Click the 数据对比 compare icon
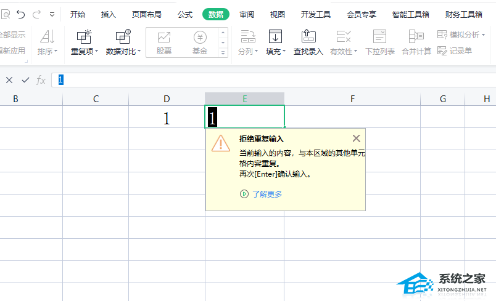 [x=123, y=36]
